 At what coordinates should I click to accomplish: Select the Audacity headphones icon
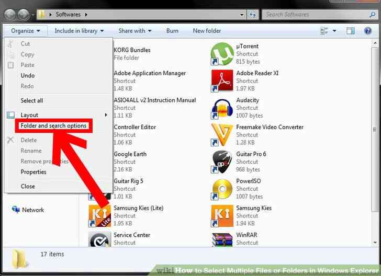(222, 109)
